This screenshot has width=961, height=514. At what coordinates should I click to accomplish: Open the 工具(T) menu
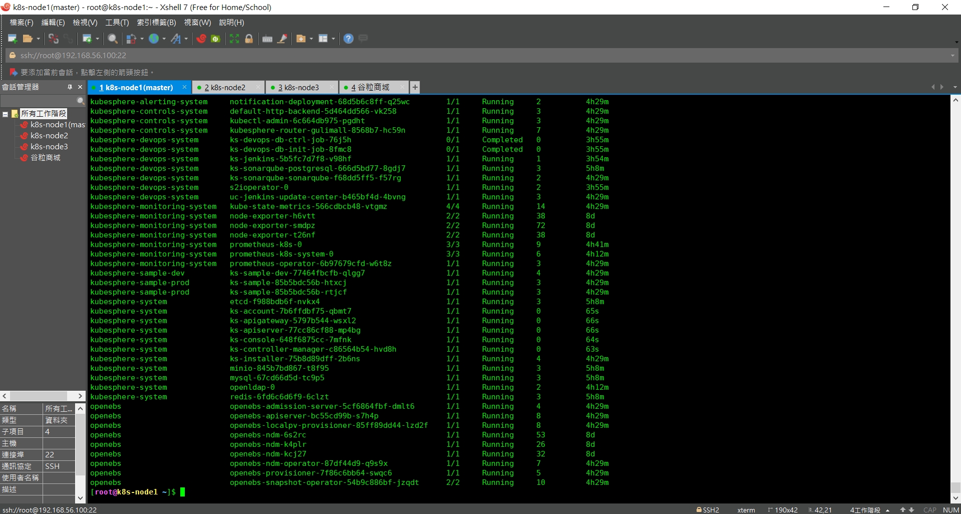(117, 23)
